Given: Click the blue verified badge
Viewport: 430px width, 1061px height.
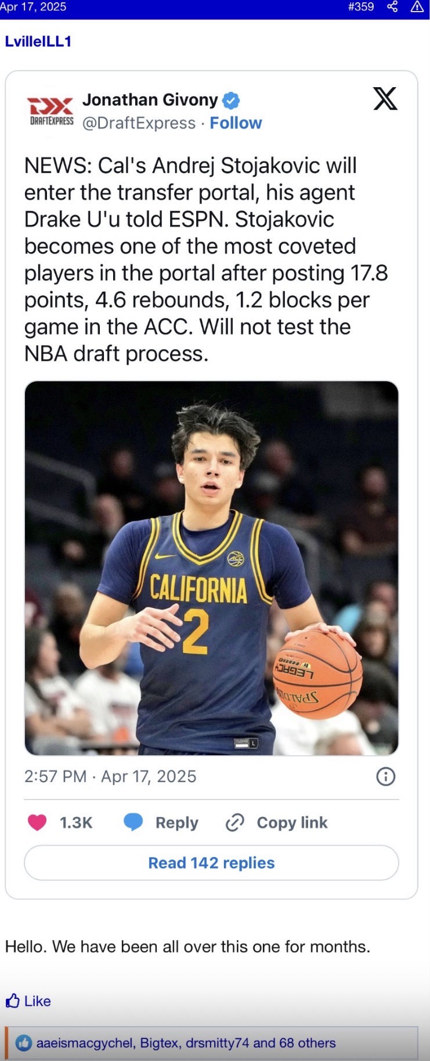Looking at the screenshot, I should pyautogui.click(x=231, y=101).
